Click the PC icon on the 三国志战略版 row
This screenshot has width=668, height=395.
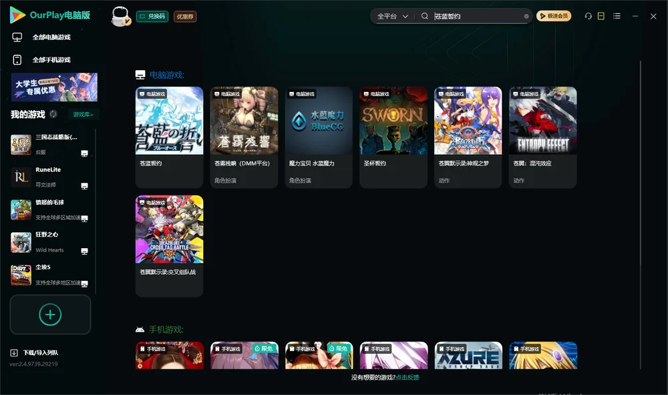[x=84, y=153]
